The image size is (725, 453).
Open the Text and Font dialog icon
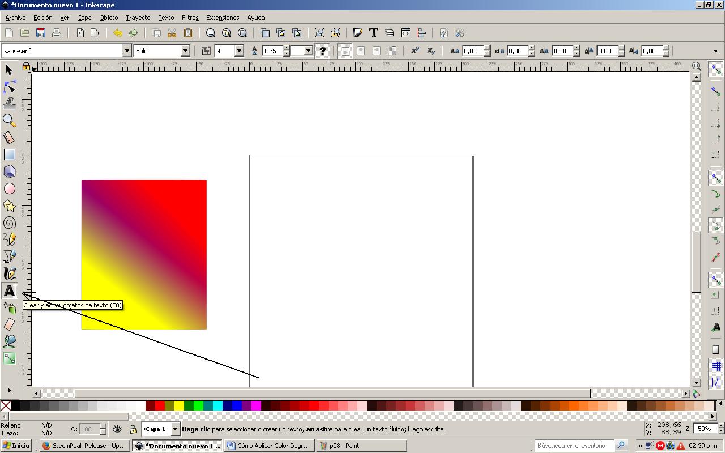point(374,33)
